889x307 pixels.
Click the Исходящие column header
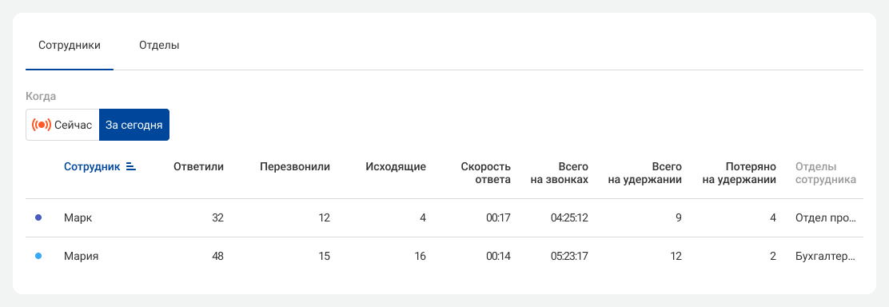(396, 167)
